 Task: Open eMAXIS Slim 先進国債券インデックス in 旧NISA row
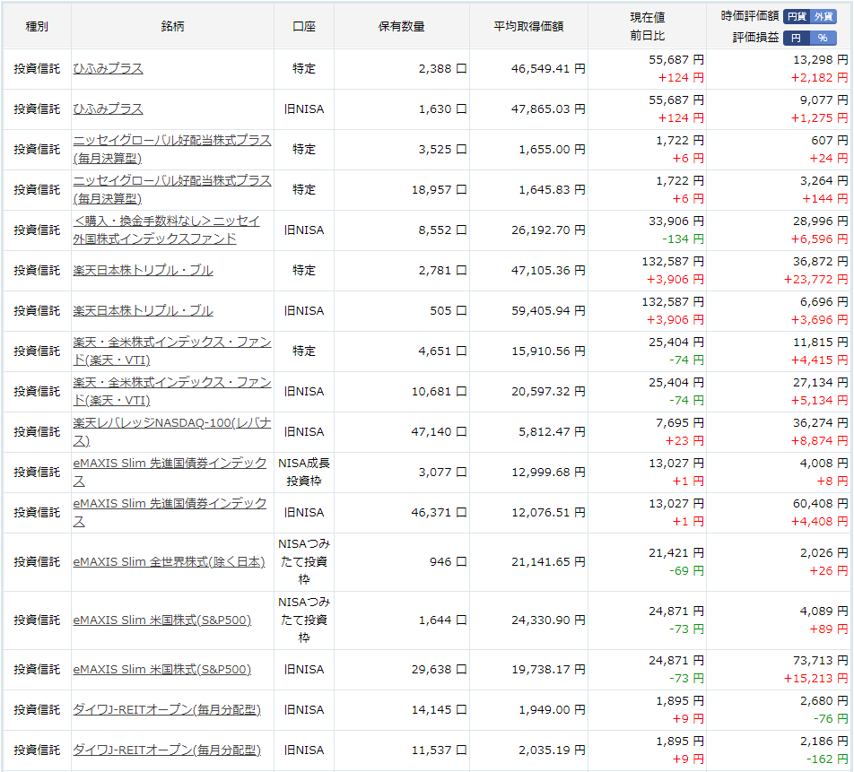pos(170,512)
